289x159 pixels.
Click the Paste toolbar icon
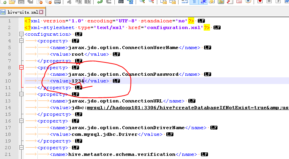88,2
